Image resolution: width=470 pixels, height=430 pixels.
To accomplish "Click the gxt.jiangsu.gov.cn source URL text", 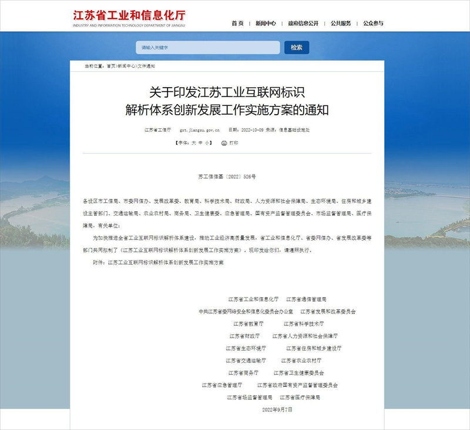I will click(200, 129).
